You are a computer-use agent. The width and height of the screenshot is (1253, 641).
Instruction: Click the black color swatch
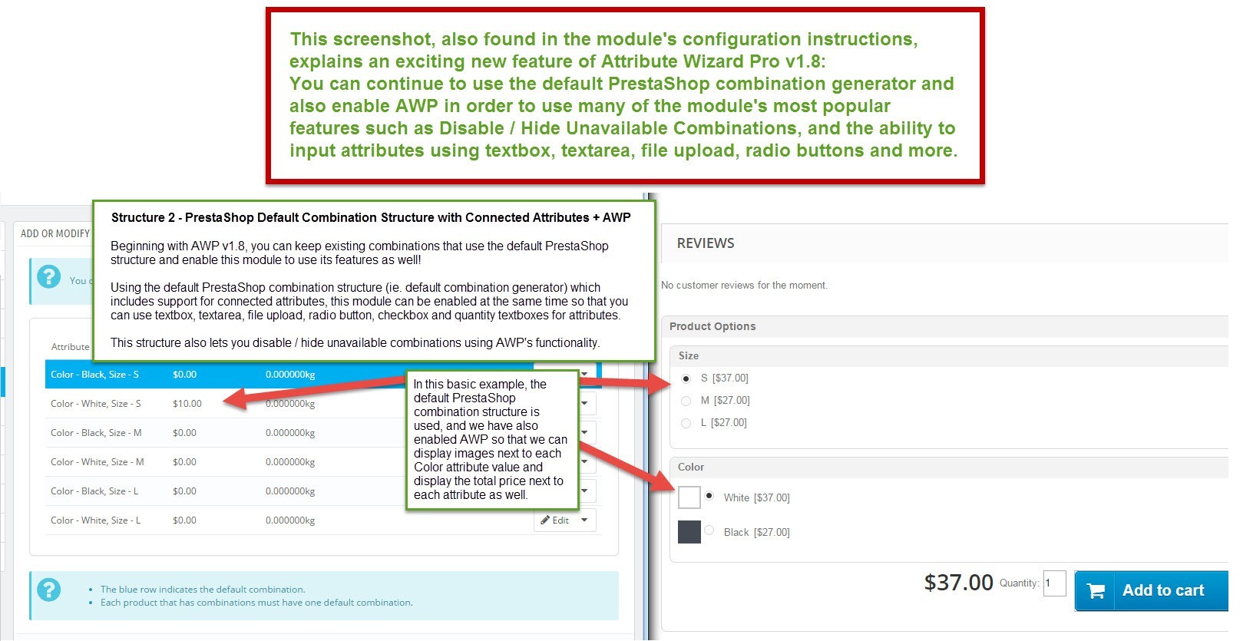pos(689,532)
